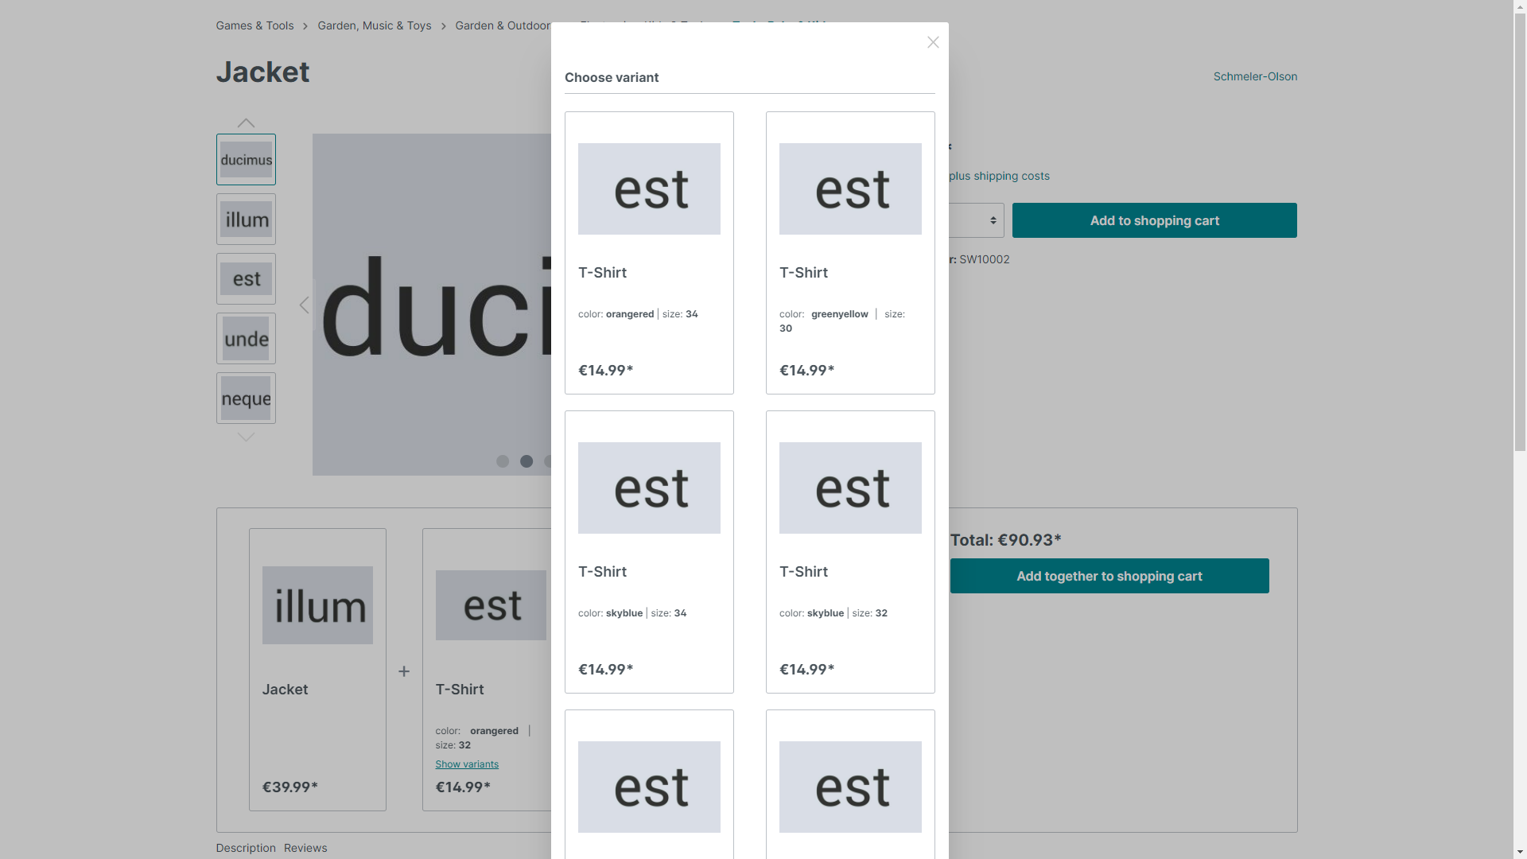Image resolution: width=1527 pixels, height=859 pixels.
Task: Click upward scroll arrow in thumbnail panel
Action: (246, 122)
